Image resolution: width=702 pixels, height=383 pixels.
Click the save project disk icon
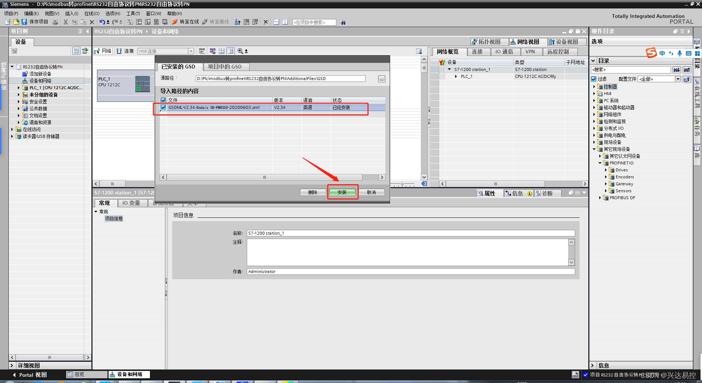click(x=24, y=22)
